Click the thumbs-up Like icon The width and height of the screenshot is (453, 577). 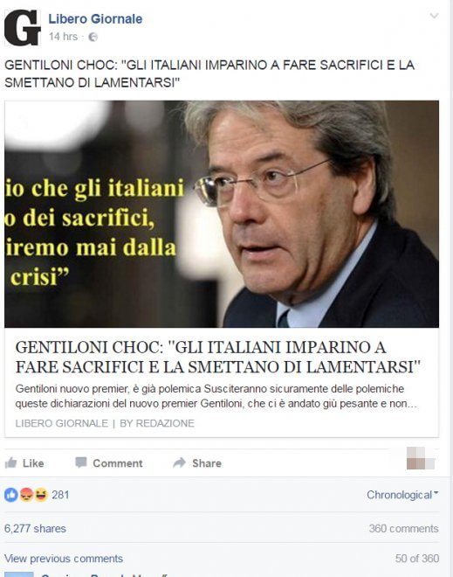[x=11, y=462]
